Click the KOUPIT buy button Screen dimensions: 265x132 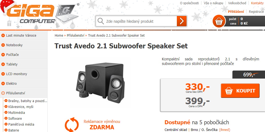click(240, 91)
